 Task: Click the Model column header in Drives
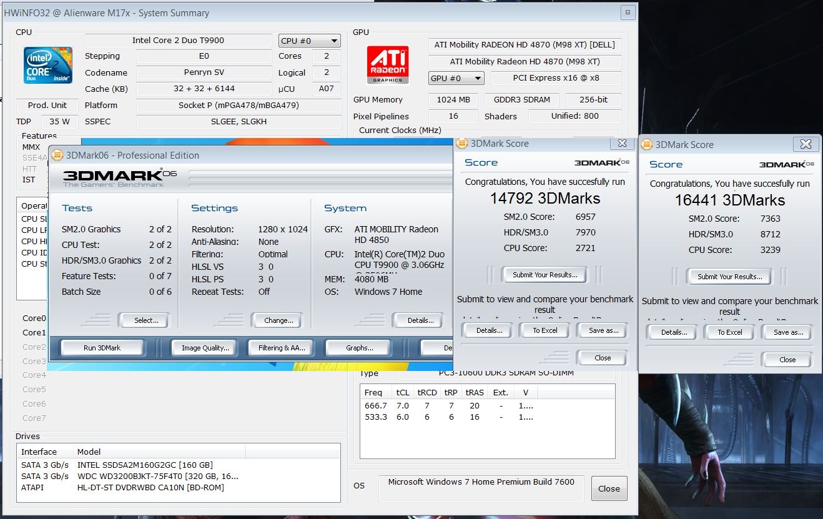coord(159,452)
